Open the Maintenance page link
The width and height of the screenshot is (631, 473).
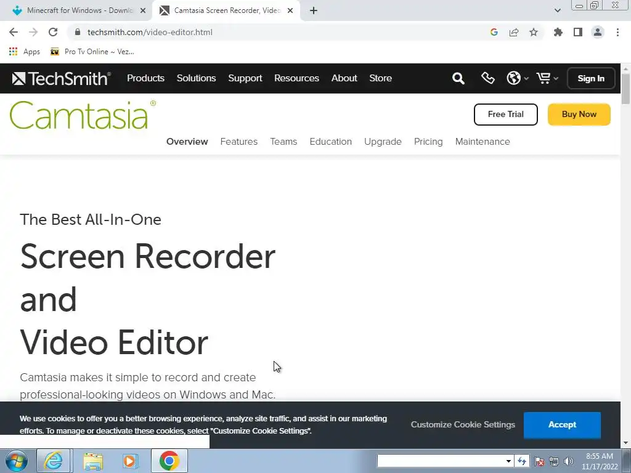(x=482, y=142)
